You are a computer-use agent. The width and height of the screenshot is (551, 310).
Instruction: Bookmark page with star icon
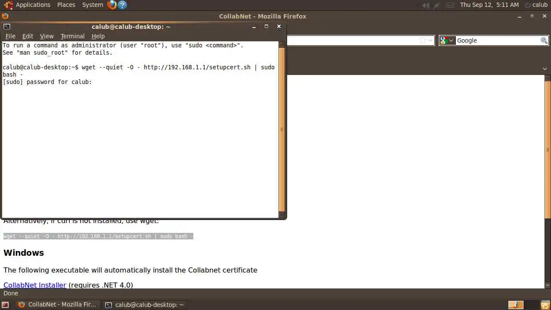(x=423, y=40)
